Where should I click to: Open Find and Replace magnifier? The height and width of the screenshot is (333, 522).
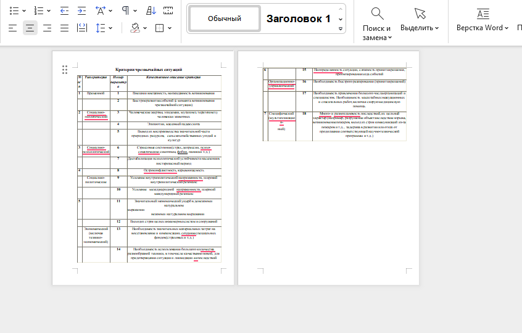click(x=376, y=14)
